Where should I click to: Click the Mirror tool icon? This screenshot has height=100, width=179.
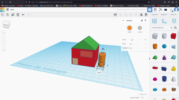click(141, 15)
